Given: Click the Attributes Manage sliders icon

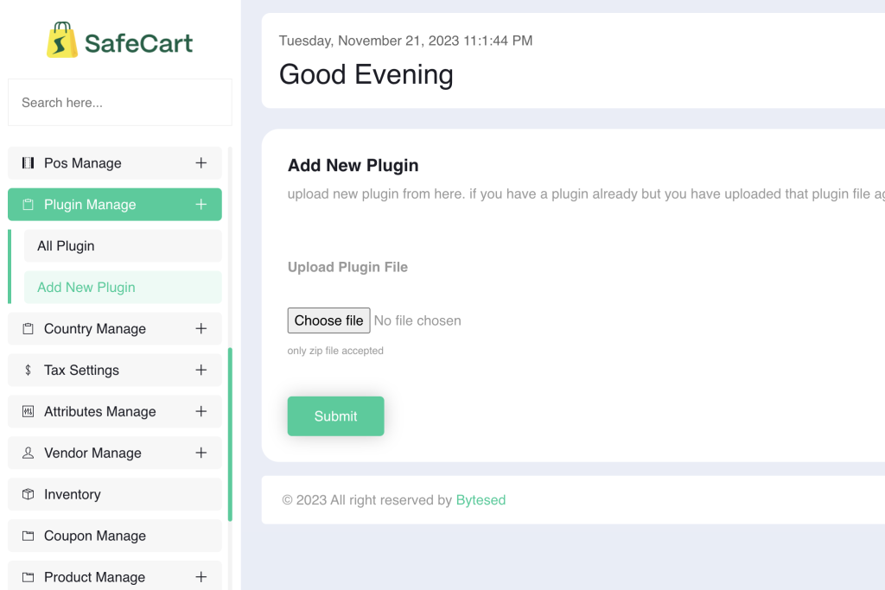Looking at the screenshot, I should pyautogui.click(x=28, y=411).
